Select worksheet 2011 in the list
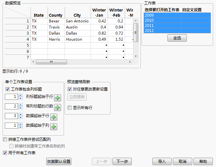Screen dimensions: 216x167 (177, 26)
